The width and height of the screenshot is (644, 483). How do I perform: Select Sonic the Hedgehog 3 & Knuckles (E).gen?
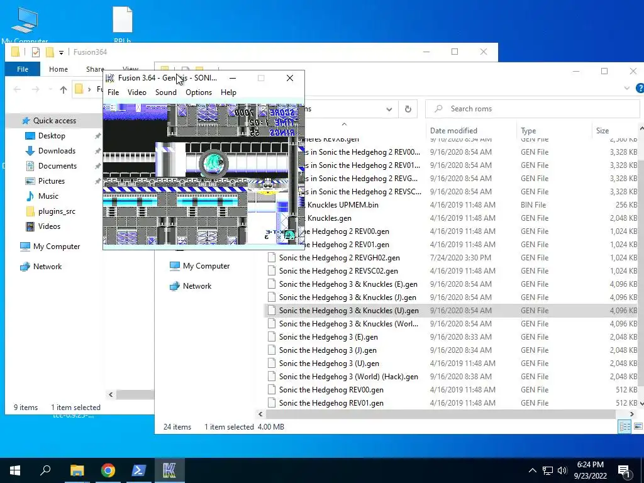[x=348, y=284]
